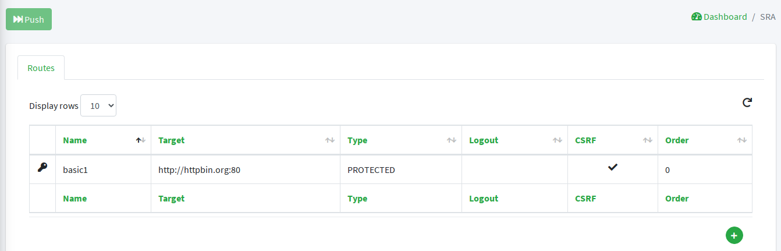Sort by Type using its sort arrows
781x251 pixels.
click(x=451, y=140)
